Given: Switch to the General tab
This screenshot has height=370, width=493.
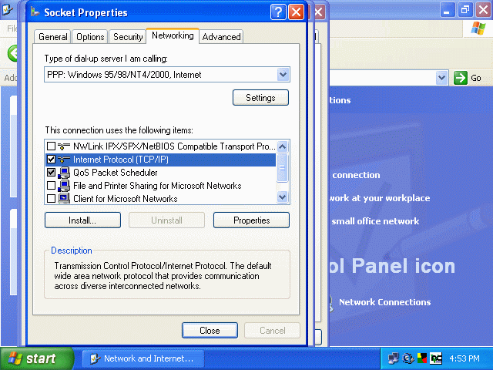Looking at the screenshot, I should 53,37.
